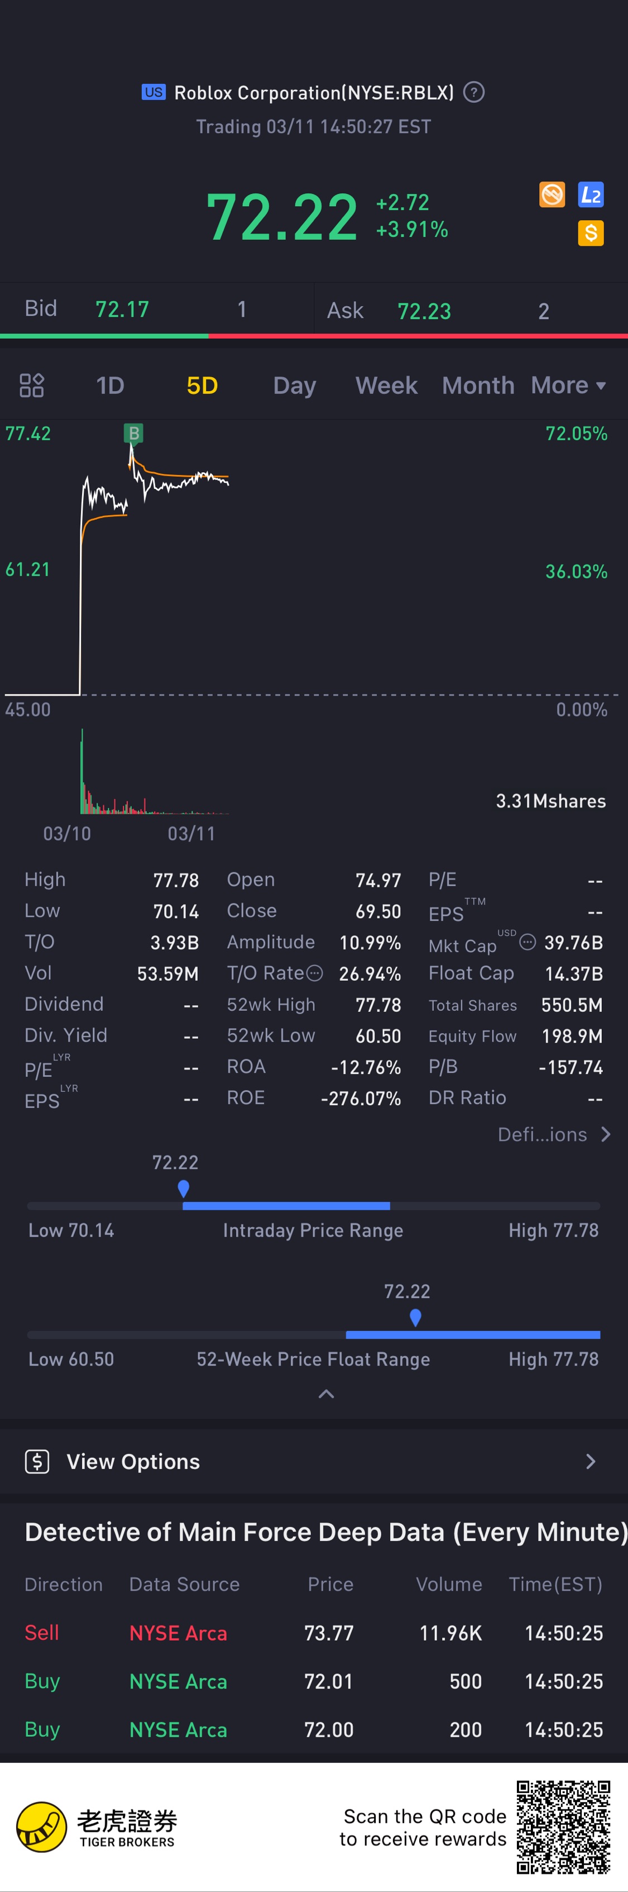Select the Month chart tab
The width and height of the screenshot is (628, 1892).
478,386
